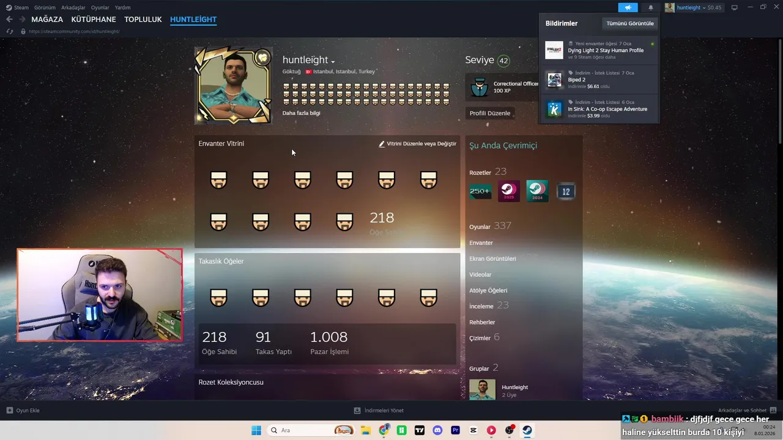The height and width of the screenshot is (440, 783).
Task: Click the 250+ games badge
Action: [x=480, y=191]
